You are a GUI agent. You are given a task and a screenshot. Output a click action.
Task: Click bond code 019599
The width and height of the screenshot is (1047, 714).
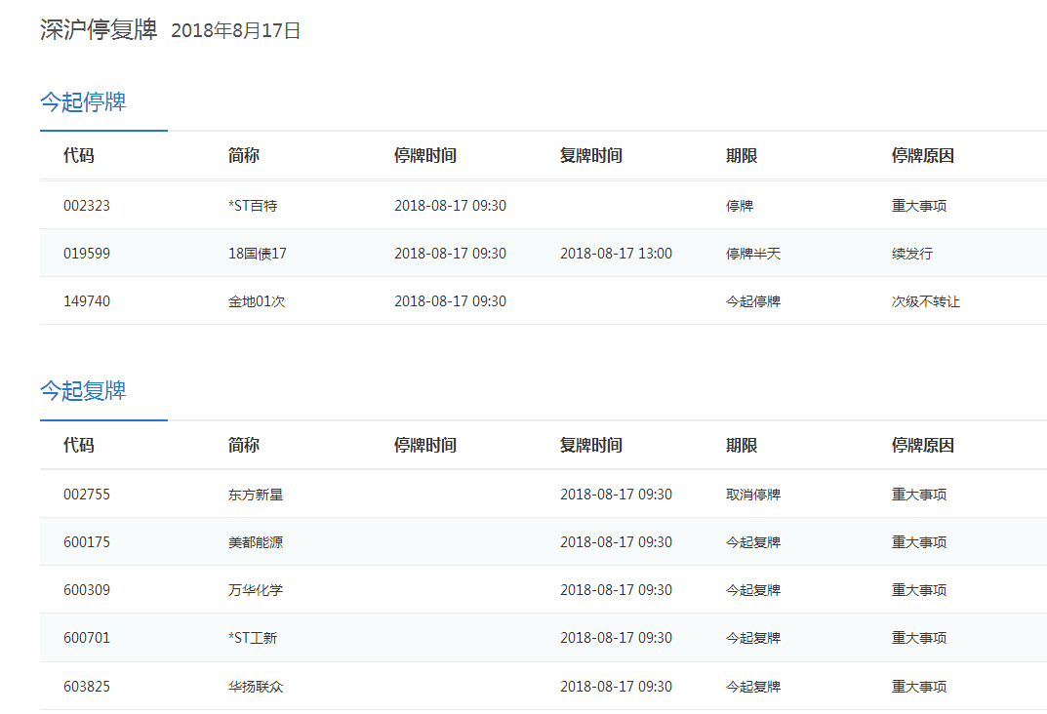coord(87,254)
